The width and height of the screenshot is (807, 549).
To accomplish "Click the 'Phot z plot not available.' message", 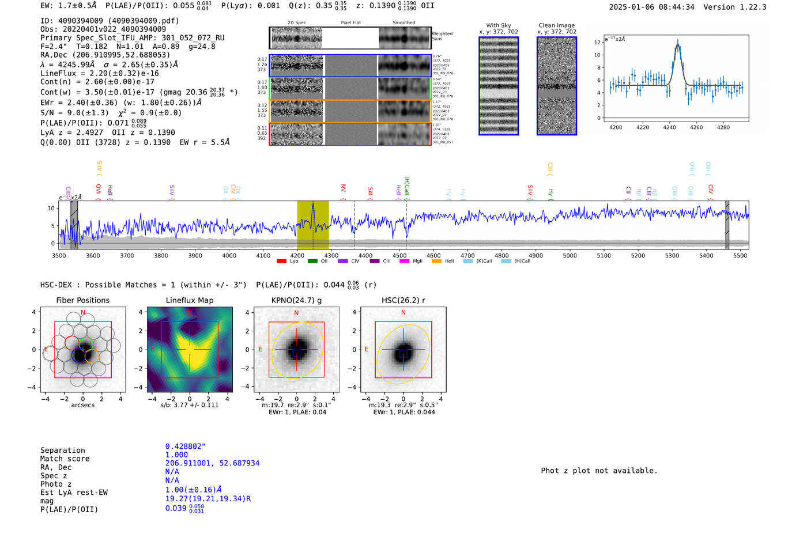I will [x=599, y=471].
